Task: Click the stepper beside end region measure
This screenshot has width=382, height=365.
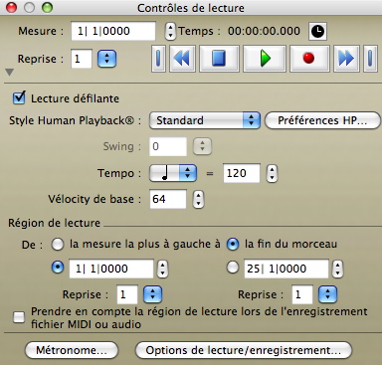Action: click(x=337, y=269)
